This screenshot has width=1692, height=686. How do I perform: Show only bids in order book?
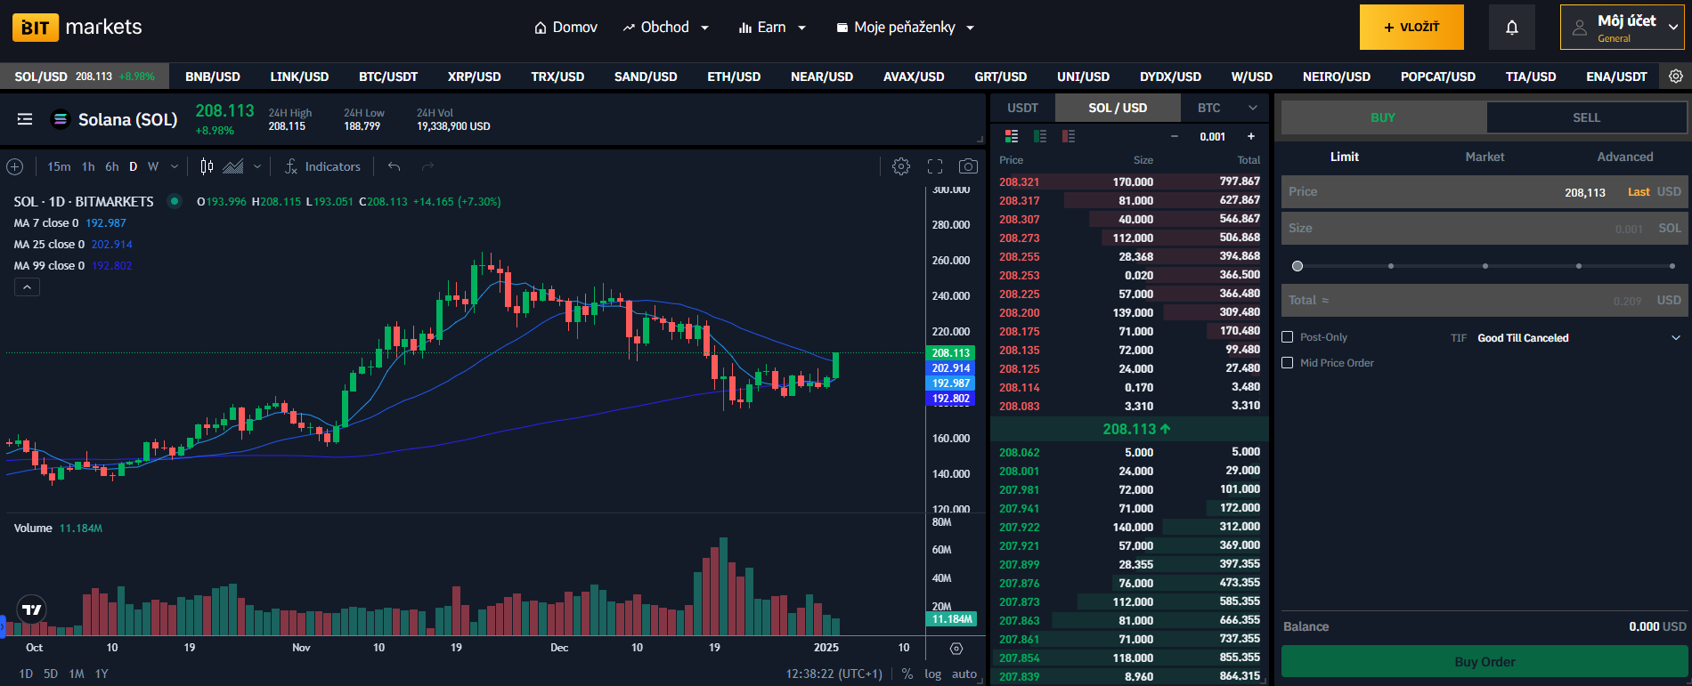click(x=1040, y=136)
